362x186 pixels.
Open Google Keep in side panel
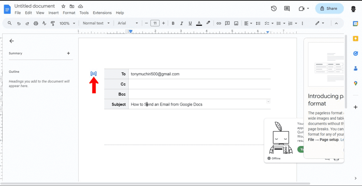tap(355, 39)
